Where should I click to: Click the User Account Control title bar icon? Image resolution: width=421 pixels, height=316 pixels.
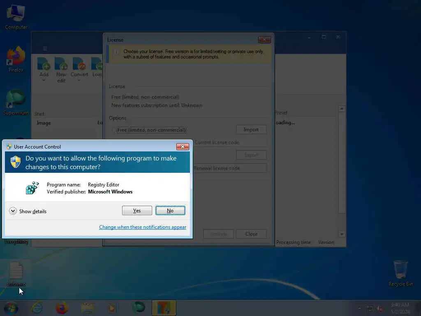tap(9, 146)
